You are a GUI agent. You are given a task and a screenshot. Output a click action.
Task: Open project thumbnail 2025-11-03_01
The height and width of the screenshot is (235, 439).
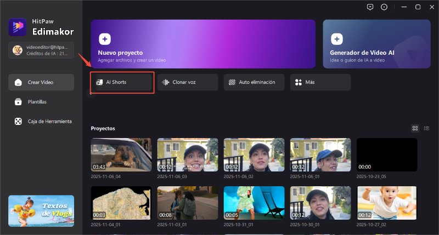pyautogui.click(x=188, y=203)
